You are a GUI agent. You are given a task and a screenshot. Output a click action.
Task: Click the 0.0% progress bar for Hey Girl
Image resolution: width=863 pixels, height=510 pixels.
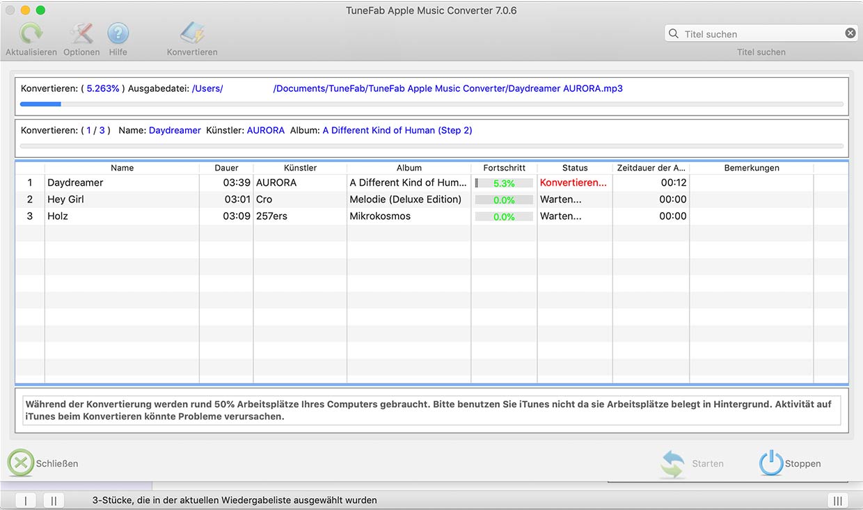point(504,200)
